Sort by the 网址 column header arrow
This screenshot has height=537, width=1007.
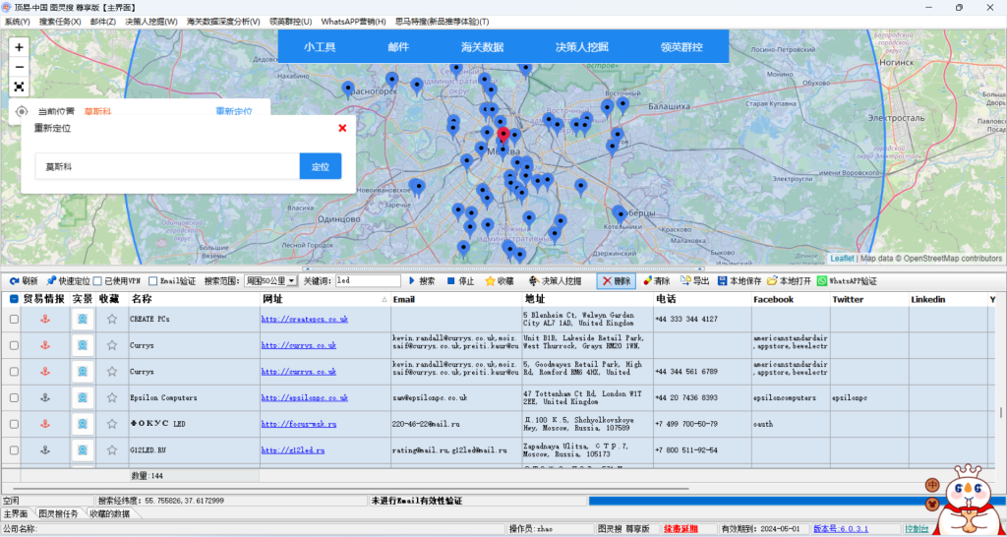coord(385,299)
